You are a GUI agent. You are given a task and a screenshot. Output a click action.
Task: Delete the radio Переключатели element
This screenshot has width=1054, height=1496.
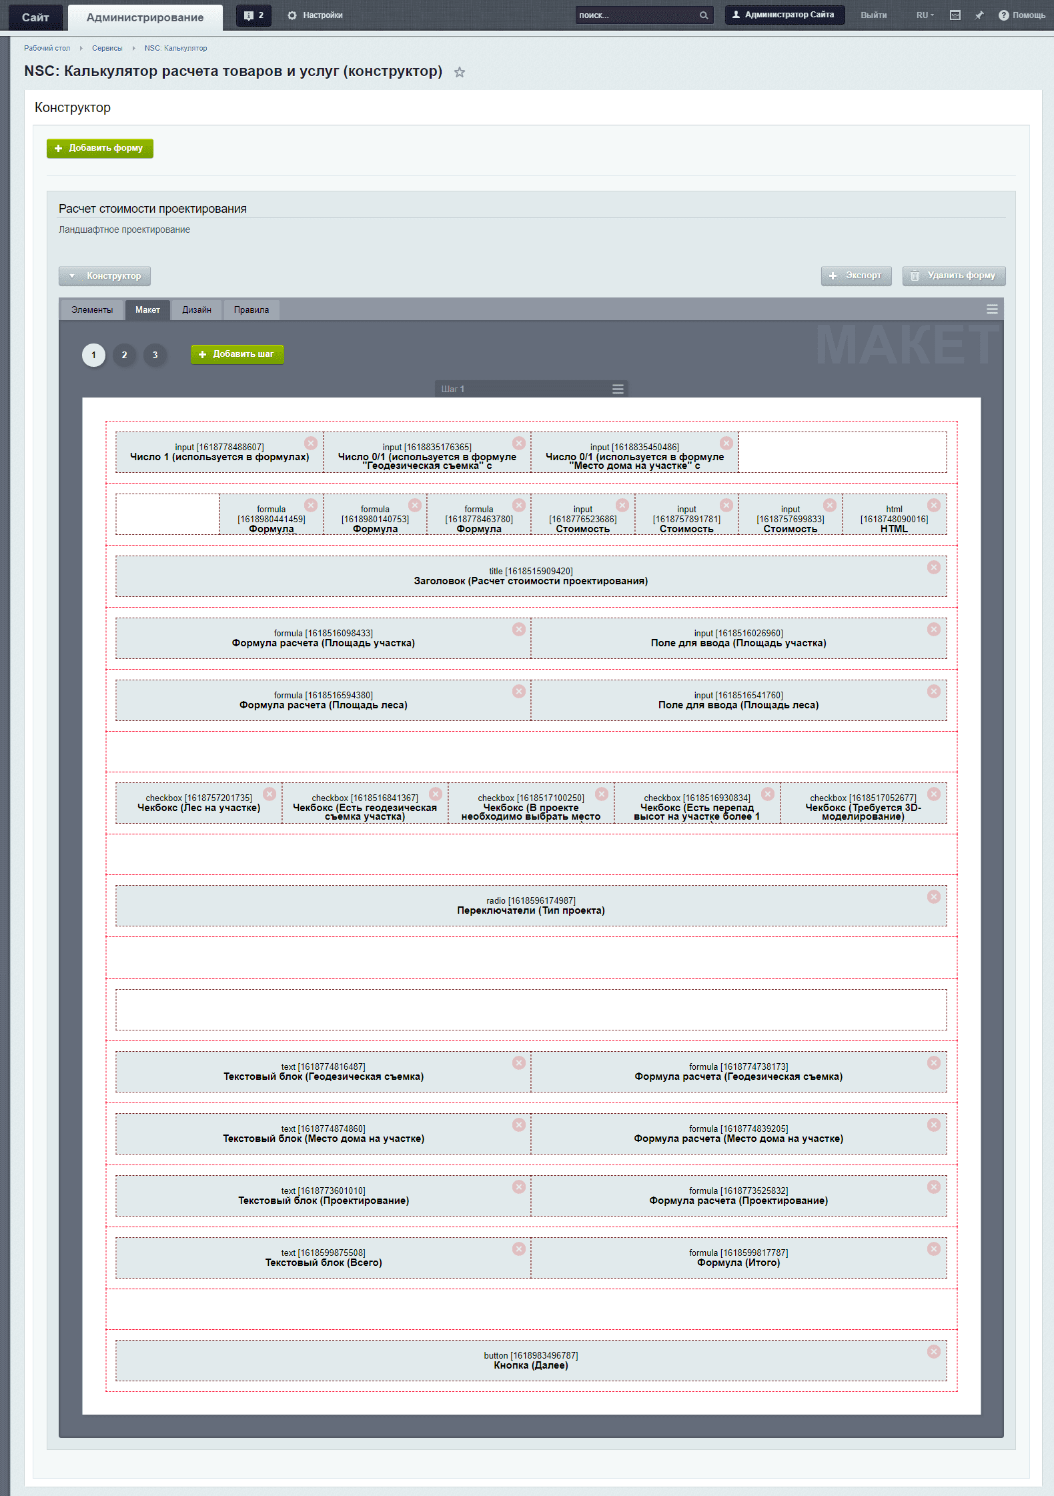coord(933,896)
